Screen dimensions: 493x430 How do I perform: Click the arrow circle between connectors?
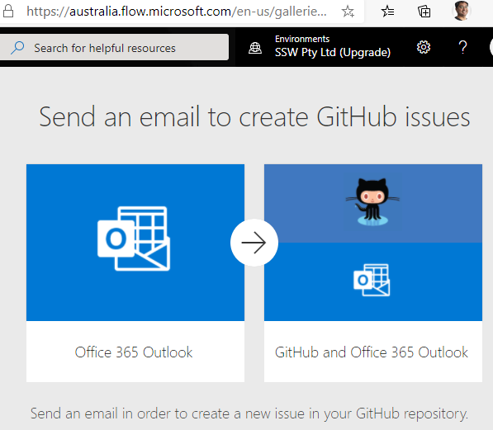[254, 243]
